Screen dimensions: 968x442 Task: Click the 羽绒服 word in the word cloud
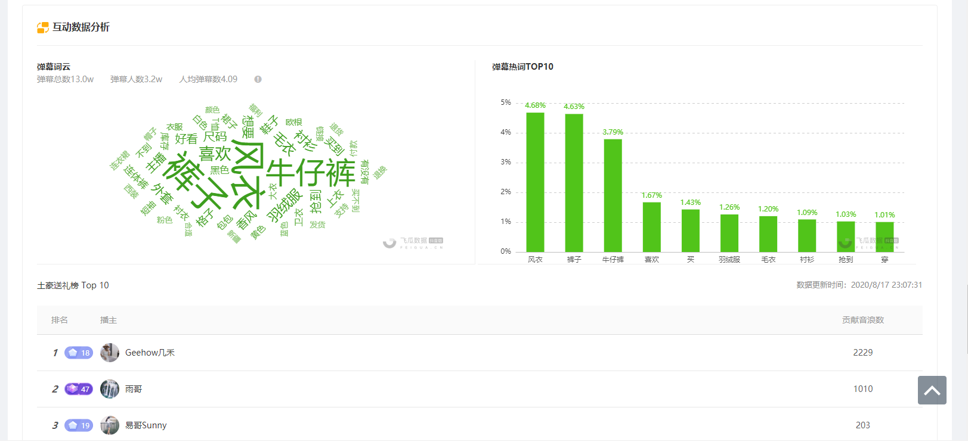(284, 205)
